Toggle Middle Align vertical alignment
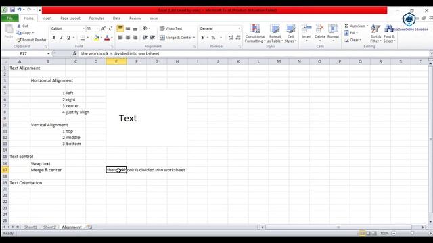433x243 pixels. point(128,28)
